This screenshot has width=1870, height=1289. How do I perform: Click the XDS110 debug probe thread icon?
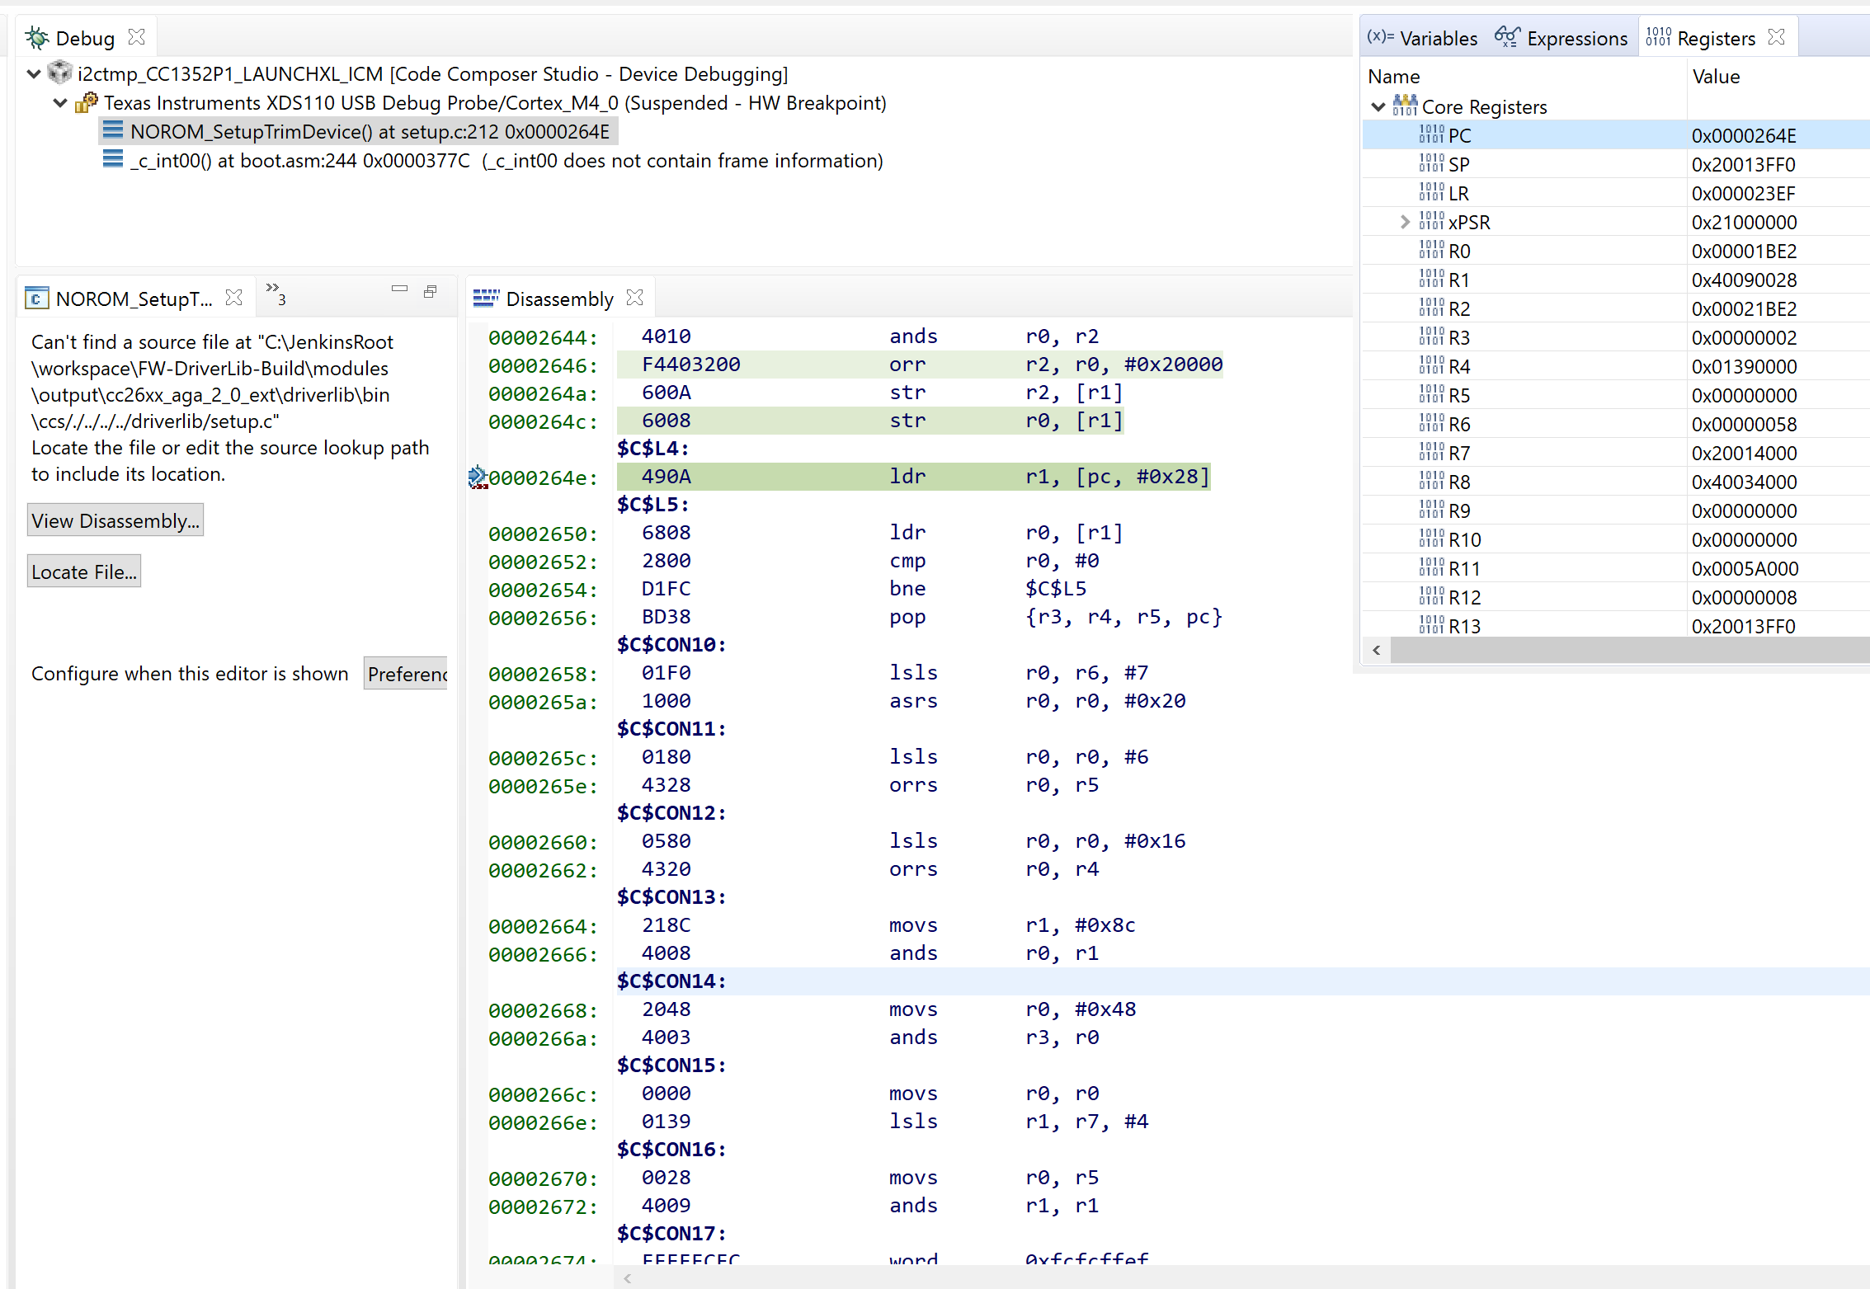(x=86, y=103)
